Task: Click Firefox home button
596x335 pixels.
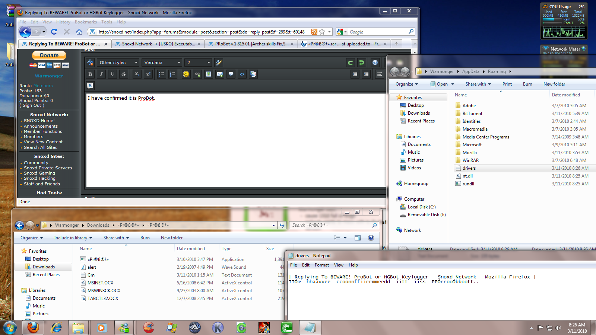Action: click(x=79, y=32)
